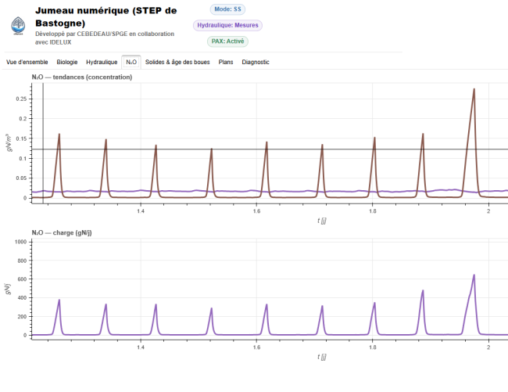Click the CEBEDEAU logo icon

(17, 26)
